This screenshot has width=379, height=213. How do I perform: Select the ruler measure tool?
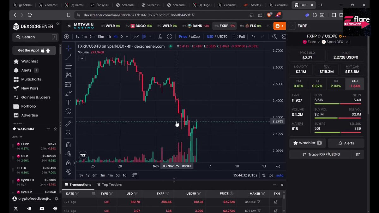click(68, 123)
